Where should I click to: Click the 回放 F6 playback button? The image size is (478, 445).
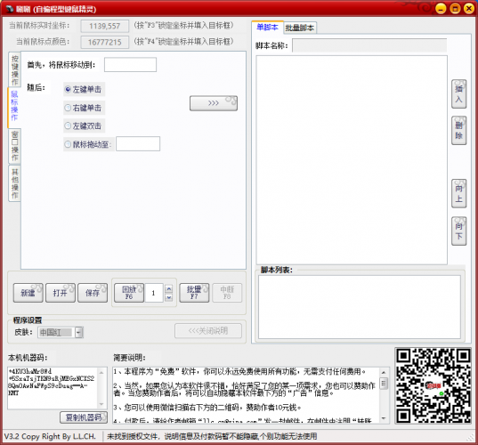129,293
